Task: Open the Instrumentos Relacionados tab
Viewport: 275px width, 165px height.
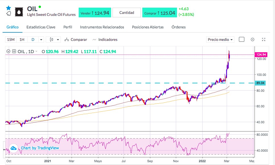Action: [x=102, y=27]
